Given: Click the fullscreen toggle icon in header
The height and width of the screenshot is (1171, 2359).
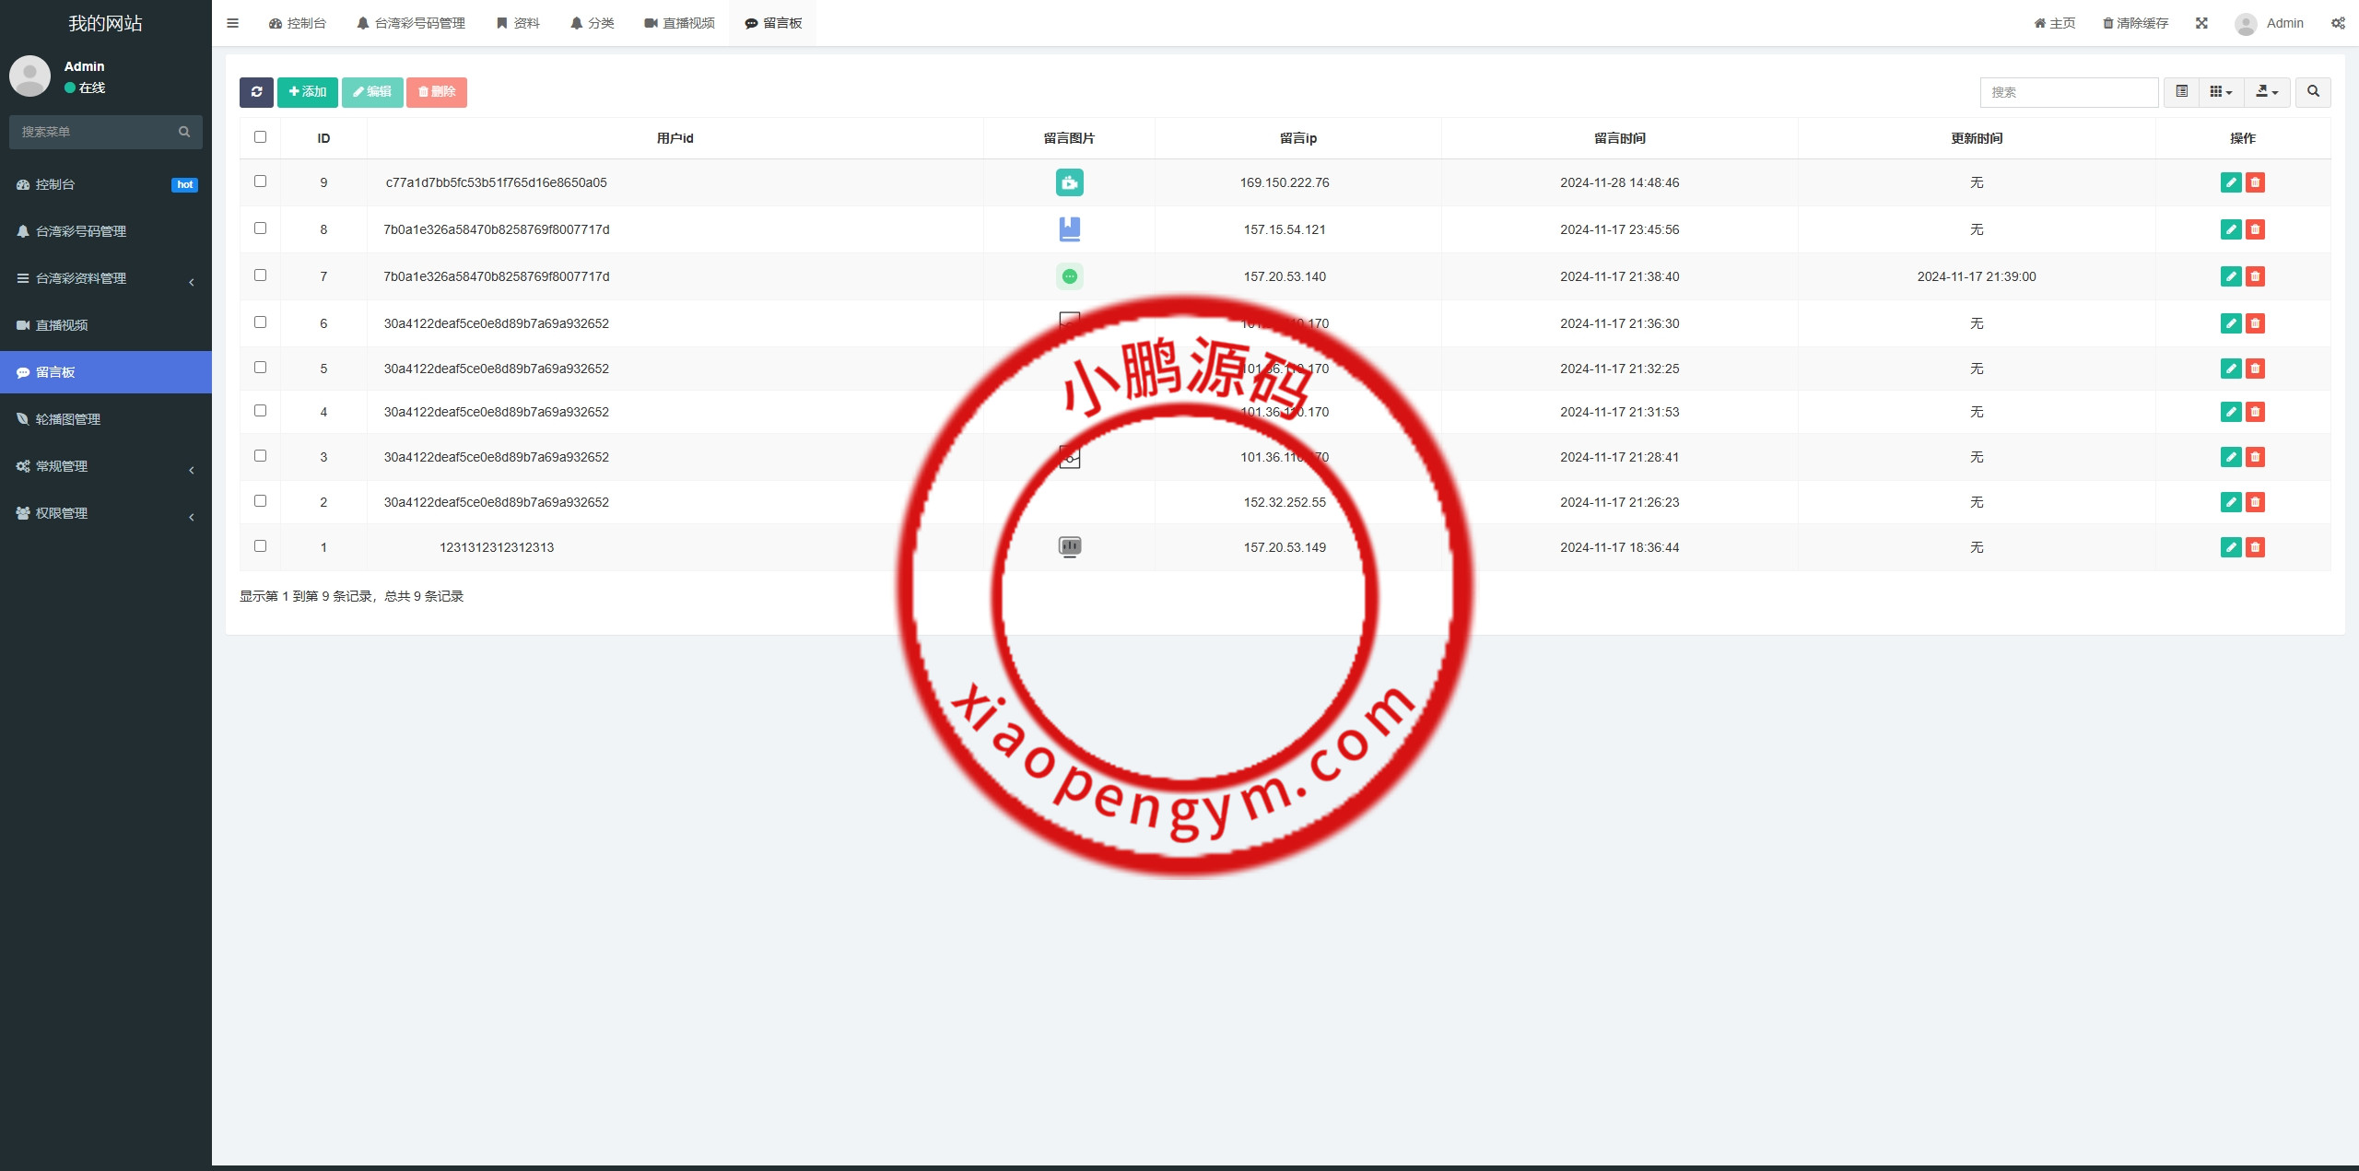Looking at the screenshot, I should pos(2201,23).
